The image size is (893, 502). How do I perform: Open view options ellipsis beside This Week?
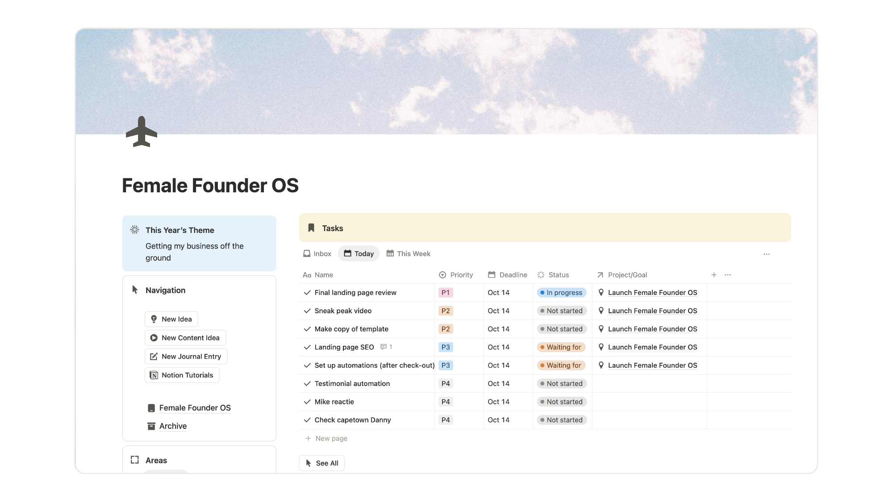click(x=766, y=254)
